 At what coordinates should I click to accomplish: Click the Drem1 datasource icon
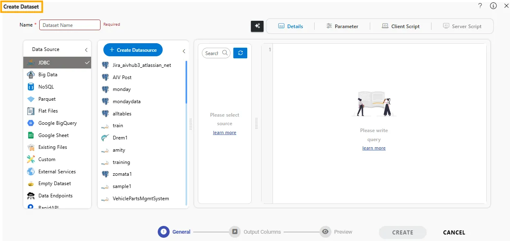coord(105,138)
